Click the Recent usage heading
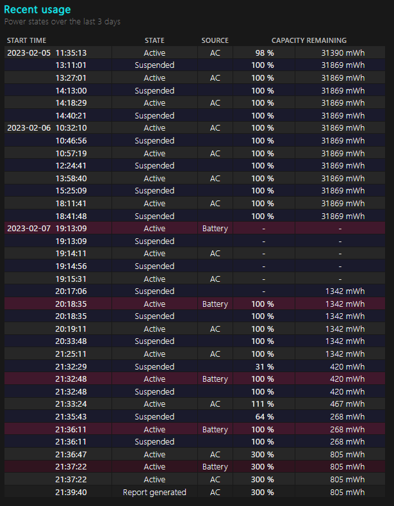Screen dimensions: 394x506 click(x=37, y=10)
